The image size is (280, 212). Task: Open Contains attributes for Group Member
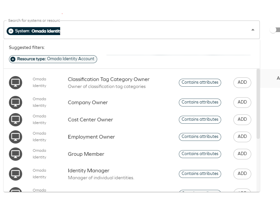pos(200,154)
